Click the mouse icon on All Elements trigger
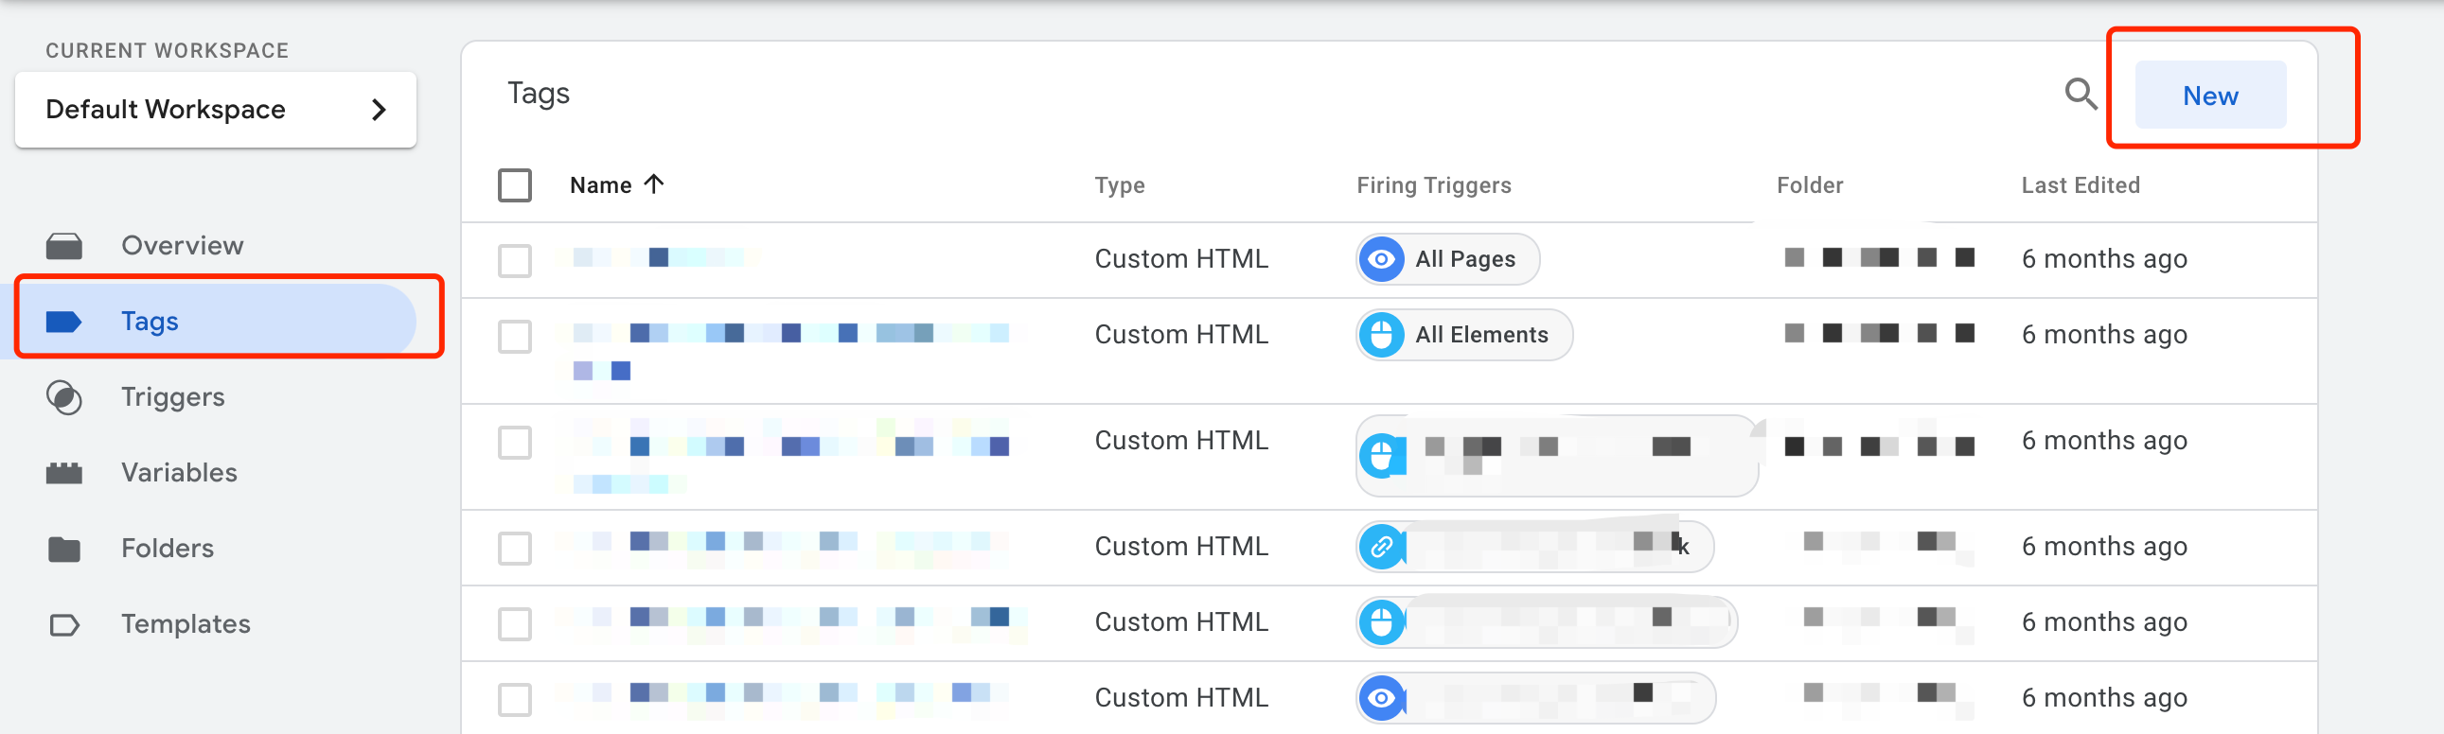 (1381, 335)
